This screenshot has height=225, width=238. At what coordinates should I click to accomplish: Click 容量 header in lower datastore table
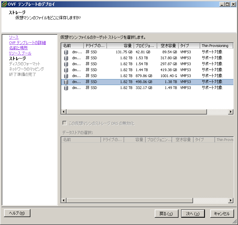point(135,140)
